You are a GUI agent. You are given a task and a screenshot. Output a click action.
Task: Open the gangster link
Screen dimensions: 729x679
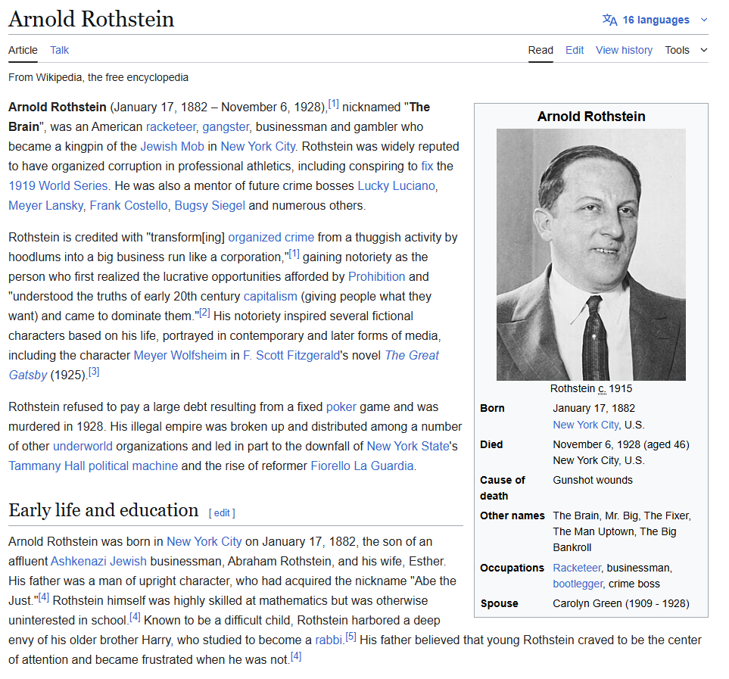(x=226, y=127)
